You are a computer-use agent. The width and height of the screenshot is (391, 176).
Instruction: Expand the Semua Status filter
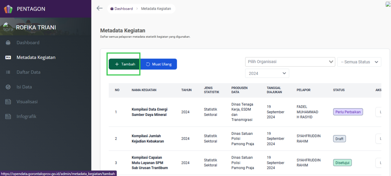coord(359,62)
